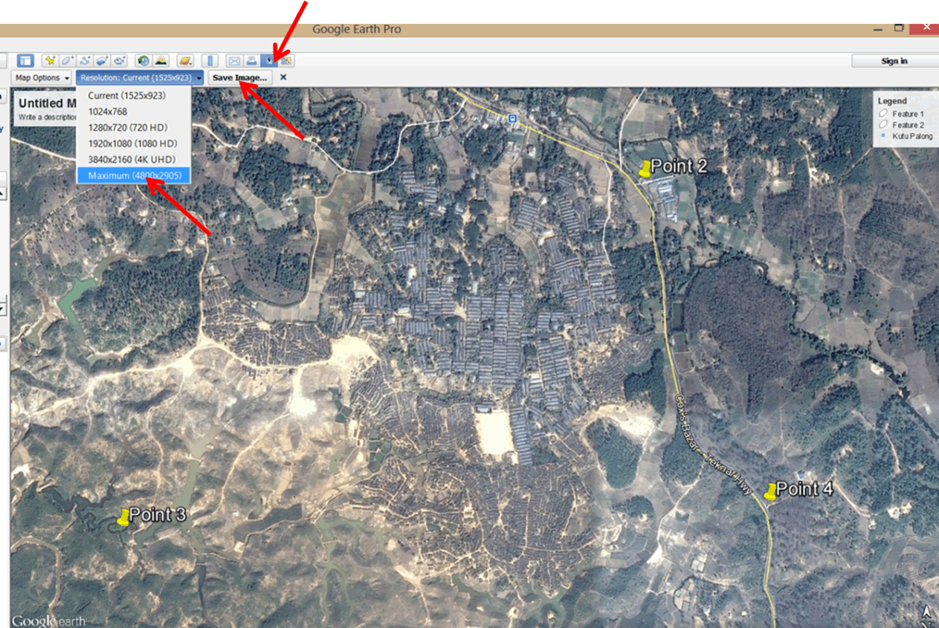Select the Add Polygon tool

point(68,60)
